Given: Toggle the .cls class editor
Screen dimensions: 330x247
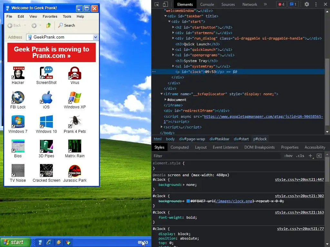Looking at the screenshot, I should (x=300, y=156).
